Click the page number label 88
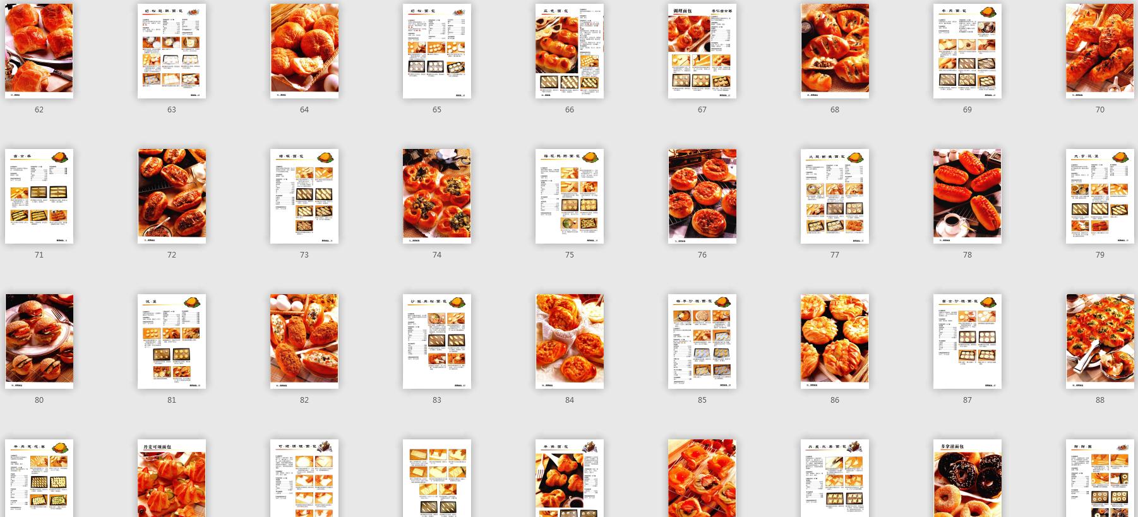The height and width of the screenshot is (517, 1138). tap(1100, 400)
